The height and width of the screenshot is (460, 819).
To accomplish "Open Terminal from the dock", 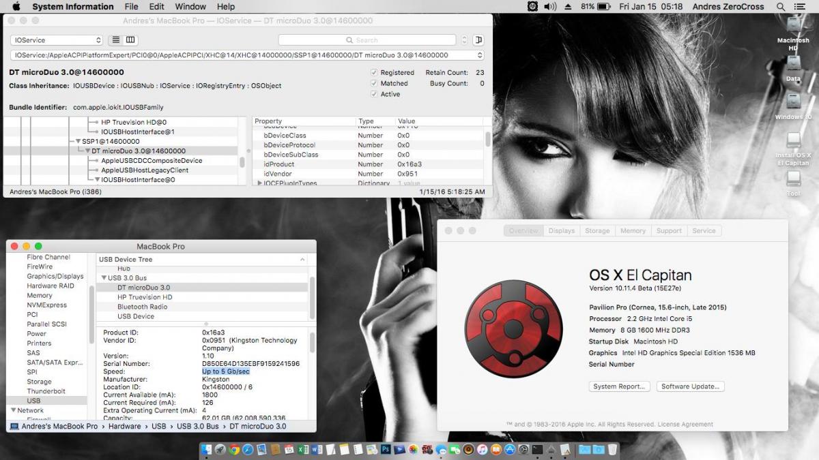I will click(x=537, y=450).
